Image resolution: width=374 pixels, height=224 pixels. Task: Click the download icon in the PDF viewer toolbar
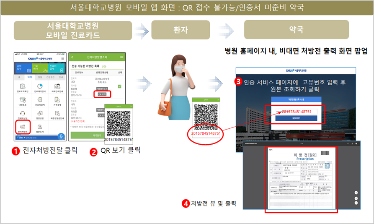pyautogui.click(x=352, y=143)
